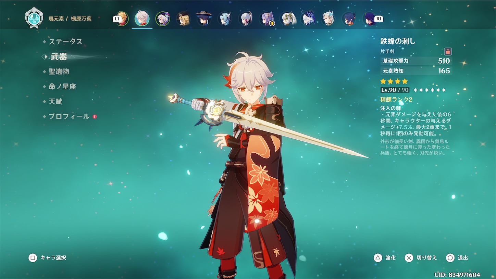Select the highlighted Kazuha portrait
This screenshot has height=279, width=496.
[x=142, y=19]
